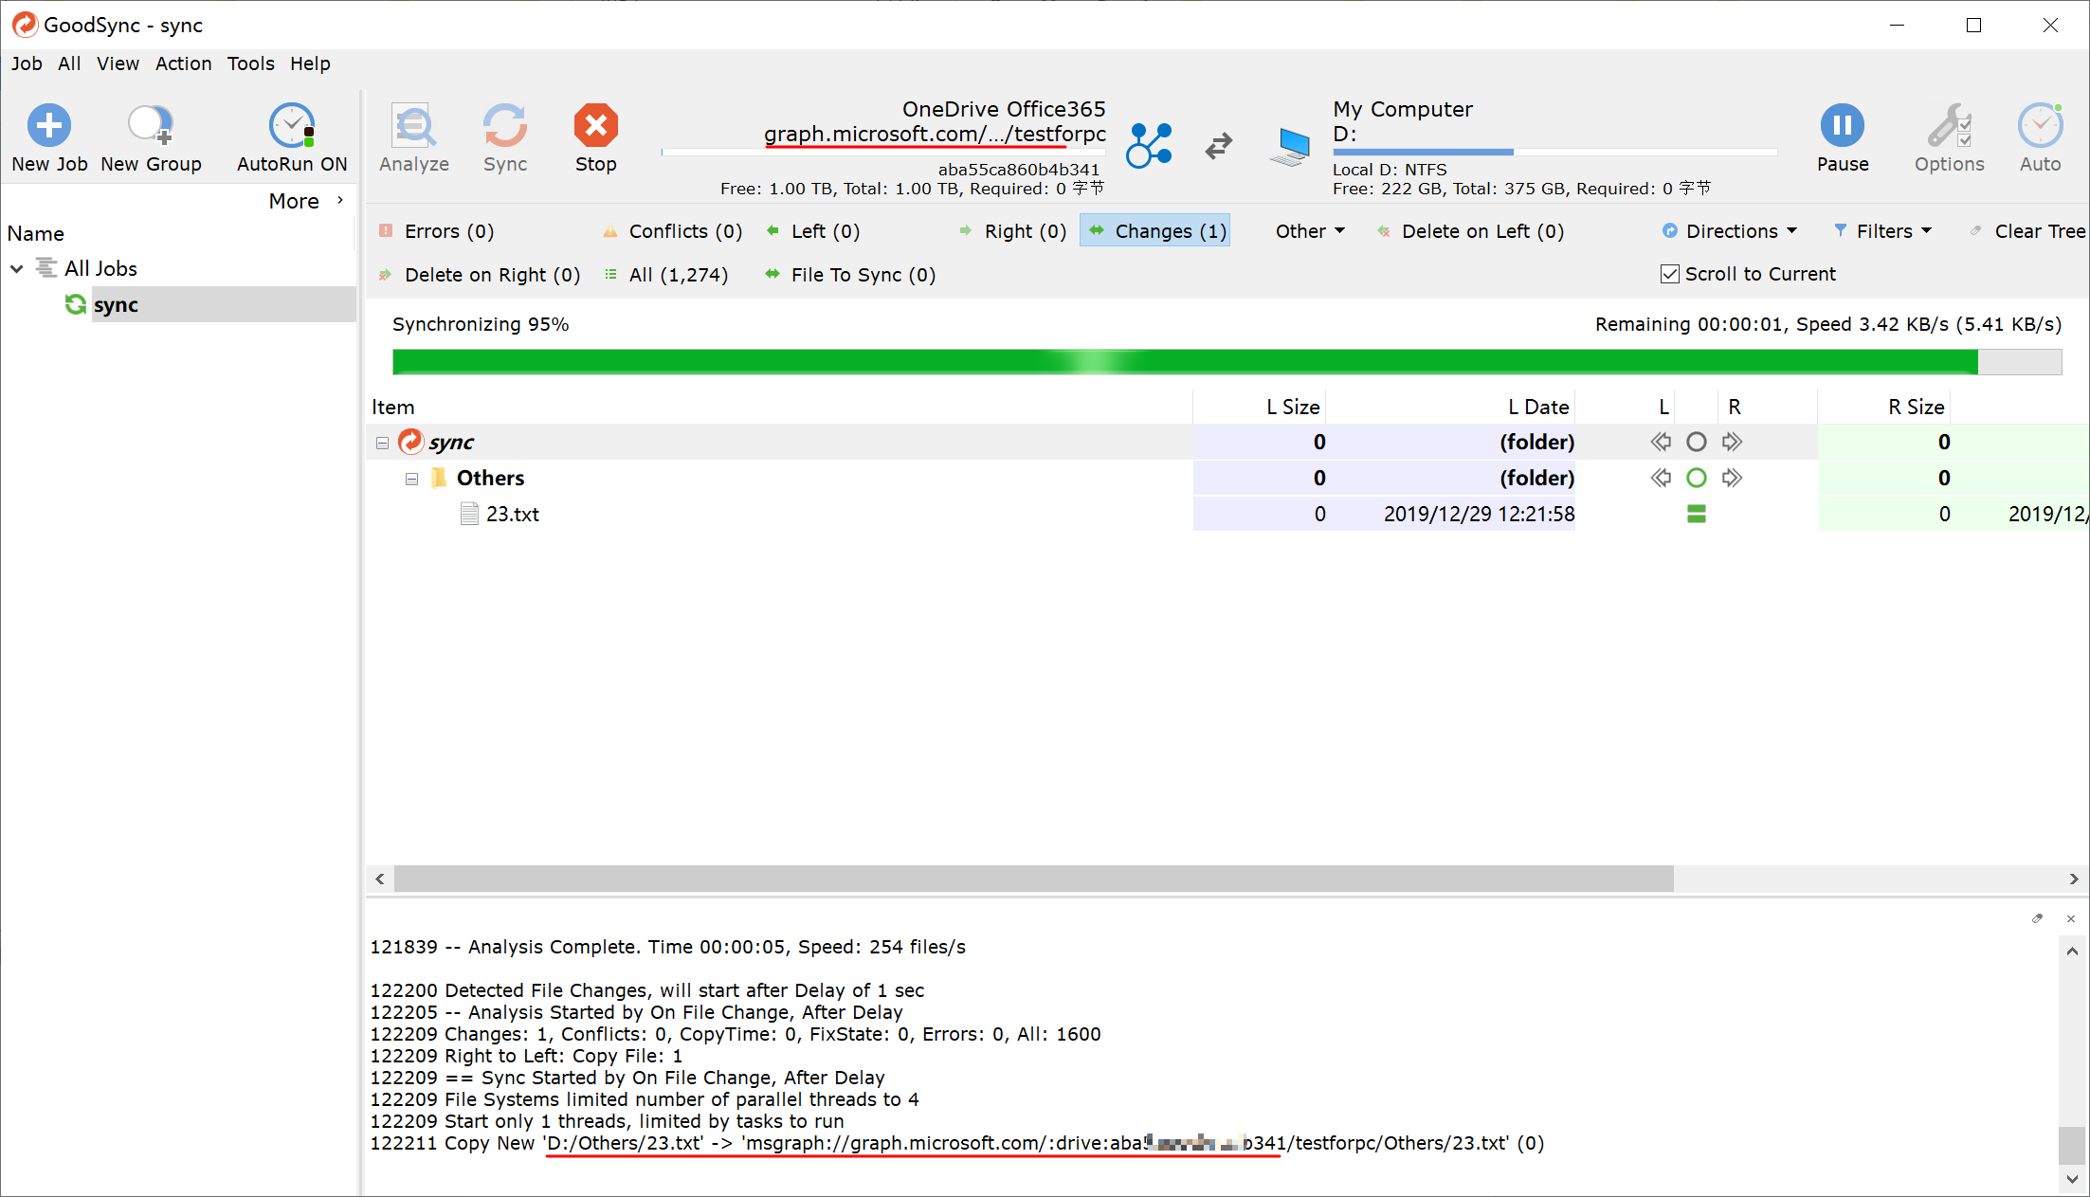This screenshot has height=1197, width=2090.
Task: Open Options with the wrench icon
Action: click(1948, 126)
